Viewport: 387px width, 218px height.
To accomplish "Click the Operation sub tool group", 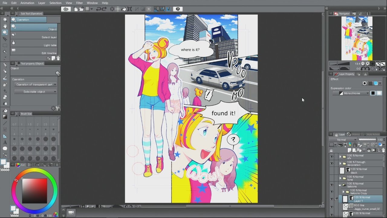I will pyautogui.click(x=29, y=19).
